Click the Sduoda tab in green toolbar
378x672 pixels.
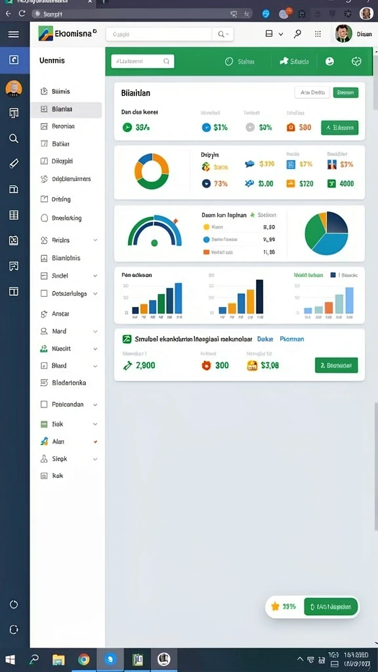pos(294,61)
